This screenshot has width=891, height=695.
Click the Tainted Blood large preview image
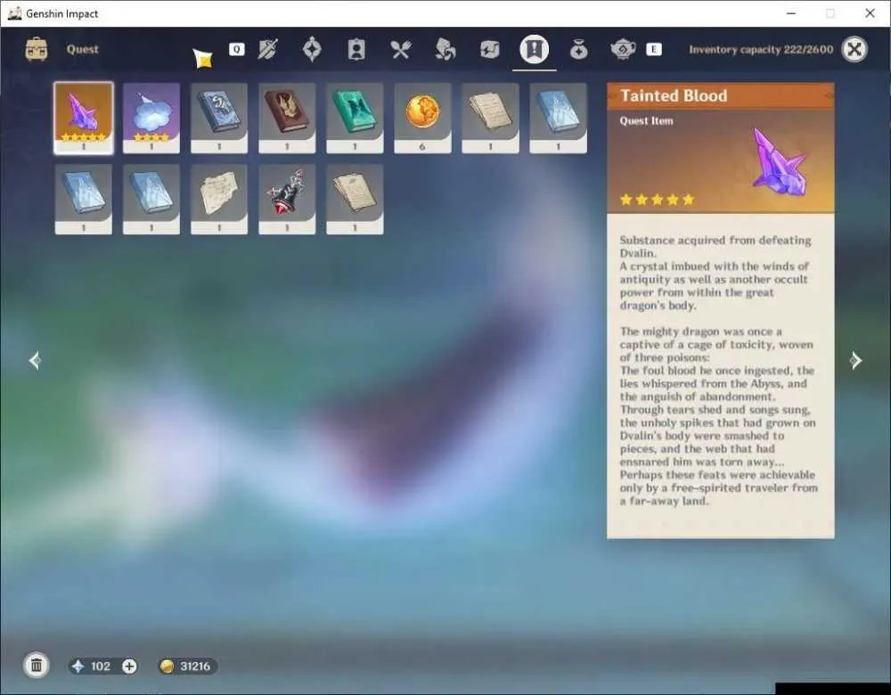click(779, 160)
